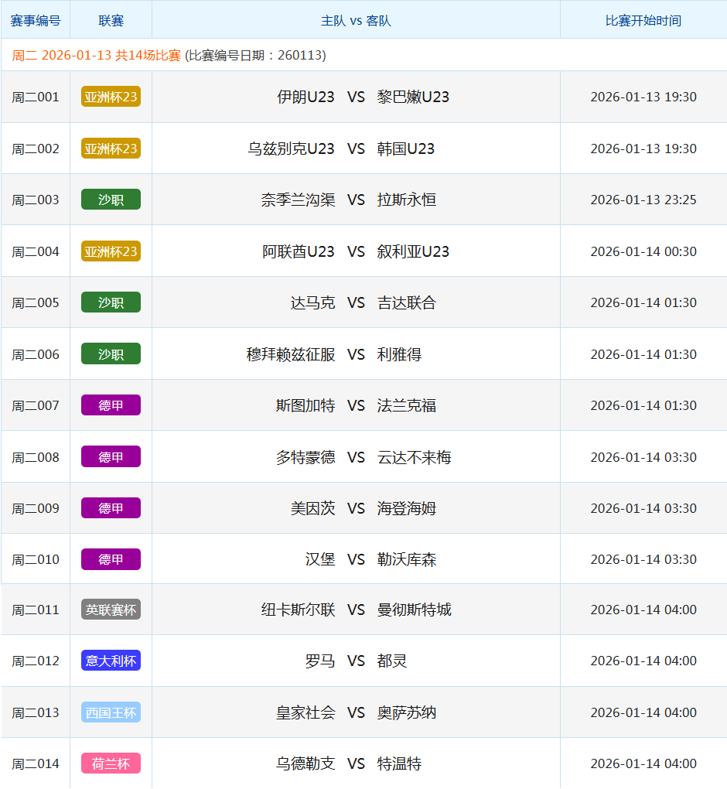Click the 亚洲杯23 badge in row 周二004
The image size is (727, 789).
[x=111, y=251]
